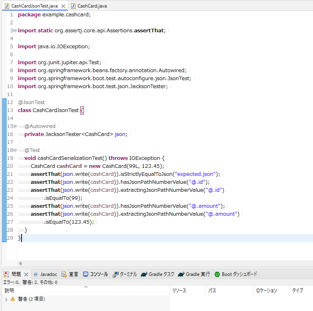Click the @Test annotation text
Viewport: 313px width, 311px height.
tap(32, 150)
